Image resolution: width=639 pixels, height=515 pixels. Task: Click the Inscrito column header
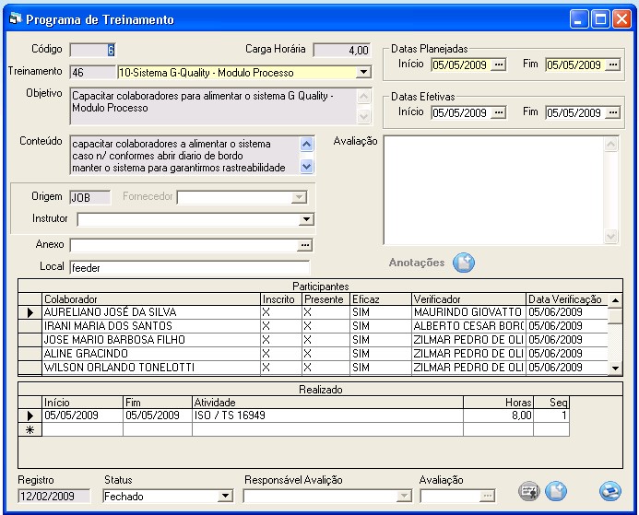pos(281,299)
